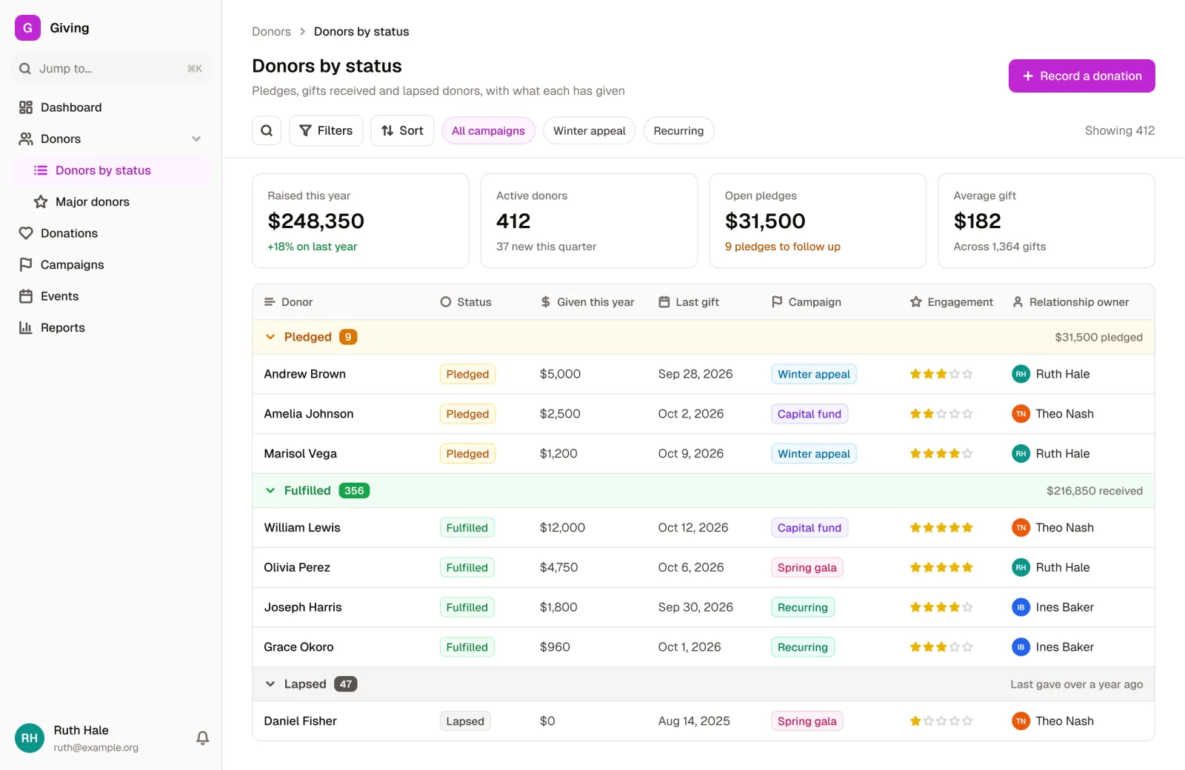This screenshot has width=1185, height=770.
Task: Click the Campaign column header
Action: [807, 302]
